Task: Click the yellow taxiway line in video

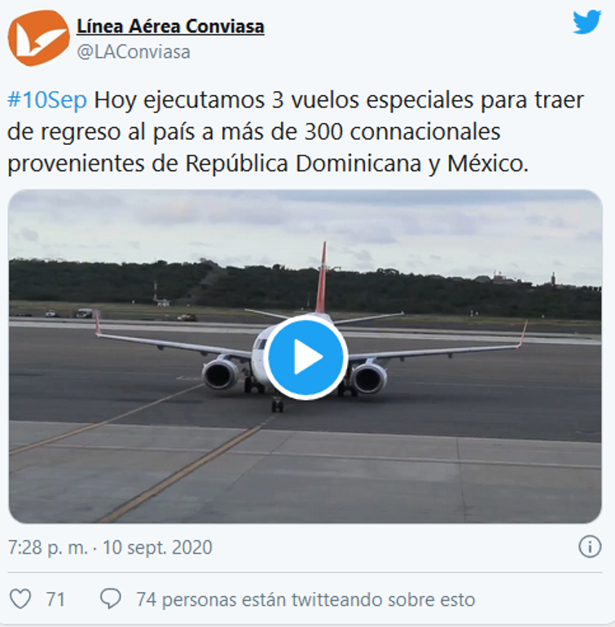Action: point(180,474)
